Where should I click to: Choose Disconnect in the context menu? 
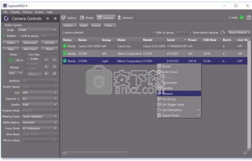179,83
